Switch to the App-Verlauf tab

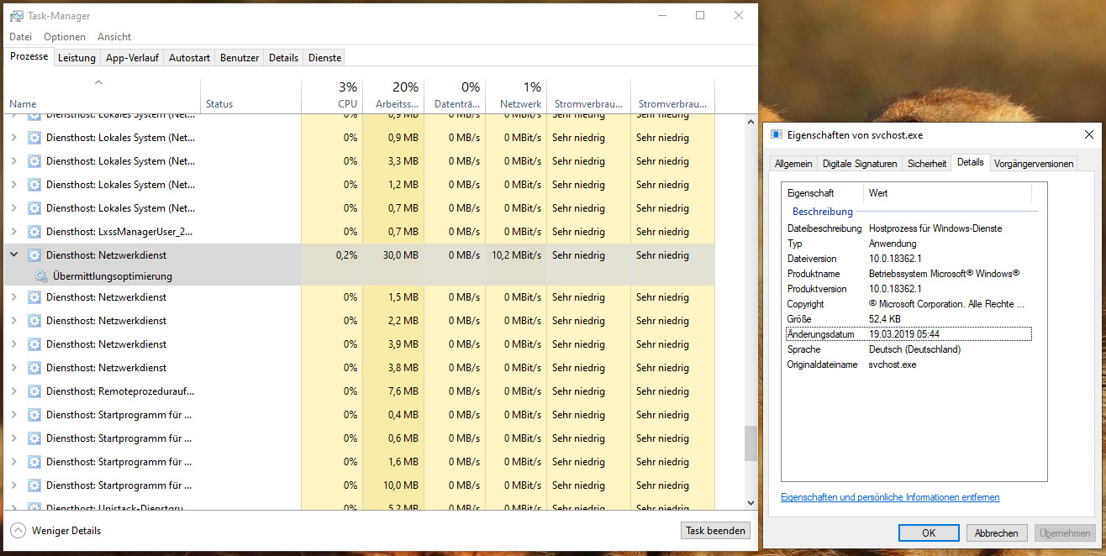click(131, 58)
